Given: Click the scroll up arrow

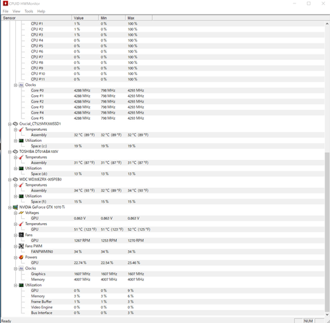Looking at the screenshot, I should click(327, 23).
